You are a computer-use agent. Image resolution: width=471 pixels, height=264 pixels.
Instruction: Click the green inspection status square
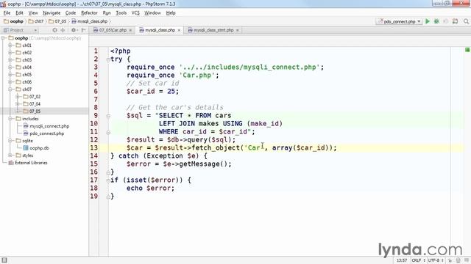(467, 50)
